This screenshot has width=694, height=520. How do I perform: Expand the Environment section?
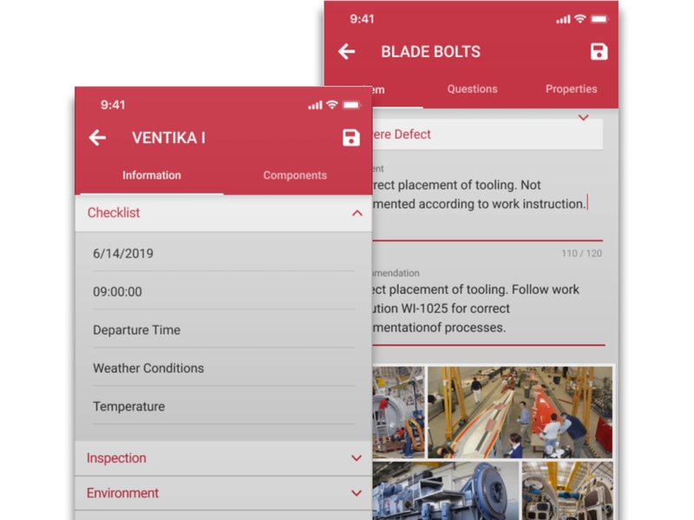(356, 493)
